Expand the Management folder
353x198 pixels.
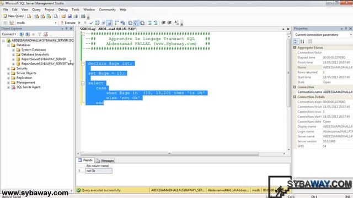click(x=8, y=82)
